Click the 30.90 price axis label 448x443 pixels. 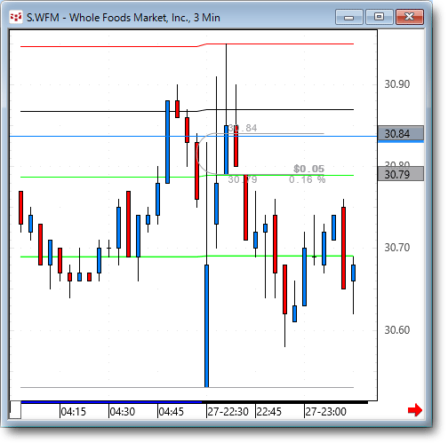(397, 84)
